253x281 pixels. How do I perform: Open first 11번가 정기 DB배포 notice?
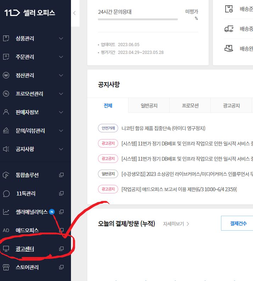click(x=187, y=144)
